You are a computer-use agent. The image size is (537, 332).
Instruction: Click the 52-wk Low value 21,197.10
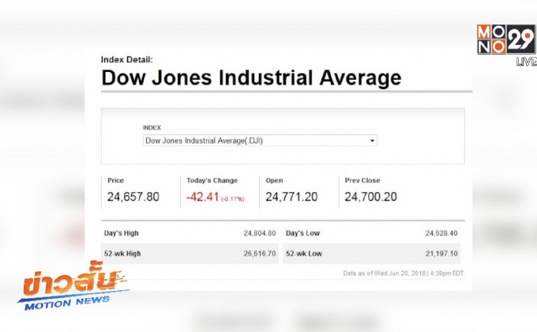tap(441, 253)
